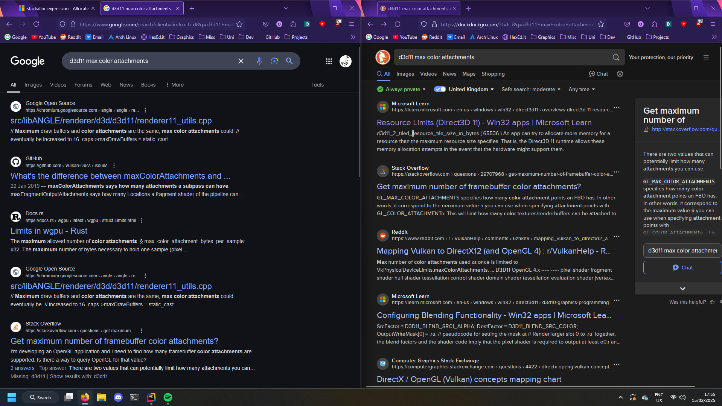This screenshot has height=406, width=722.
Task: Open the Google apps grid
Action: pos(329,61)
